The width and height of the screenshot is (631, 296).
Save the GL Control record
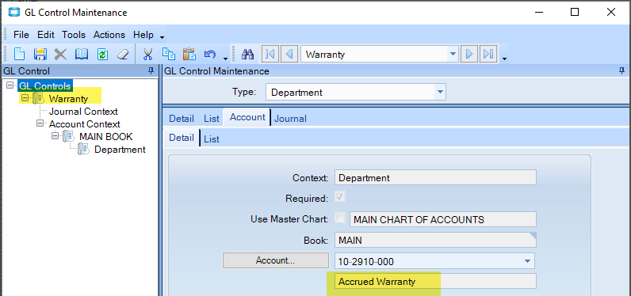click(x=40, y=54)
